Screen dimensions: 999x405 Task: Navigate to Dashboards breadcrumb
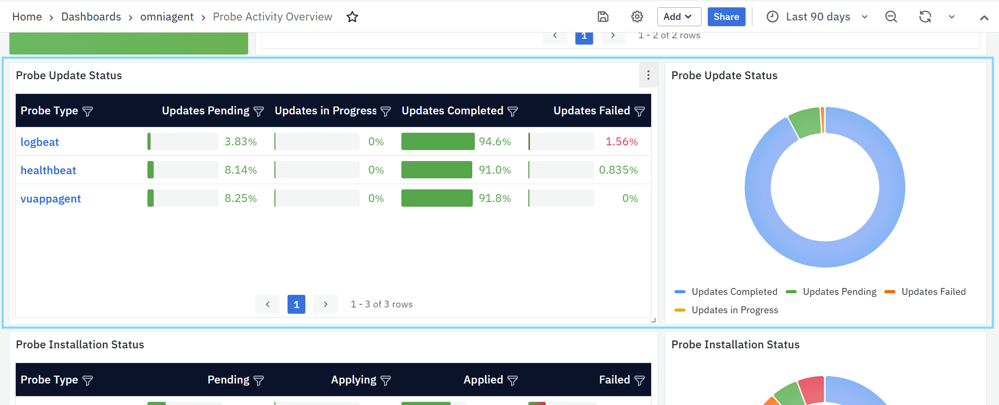(91, 17)
